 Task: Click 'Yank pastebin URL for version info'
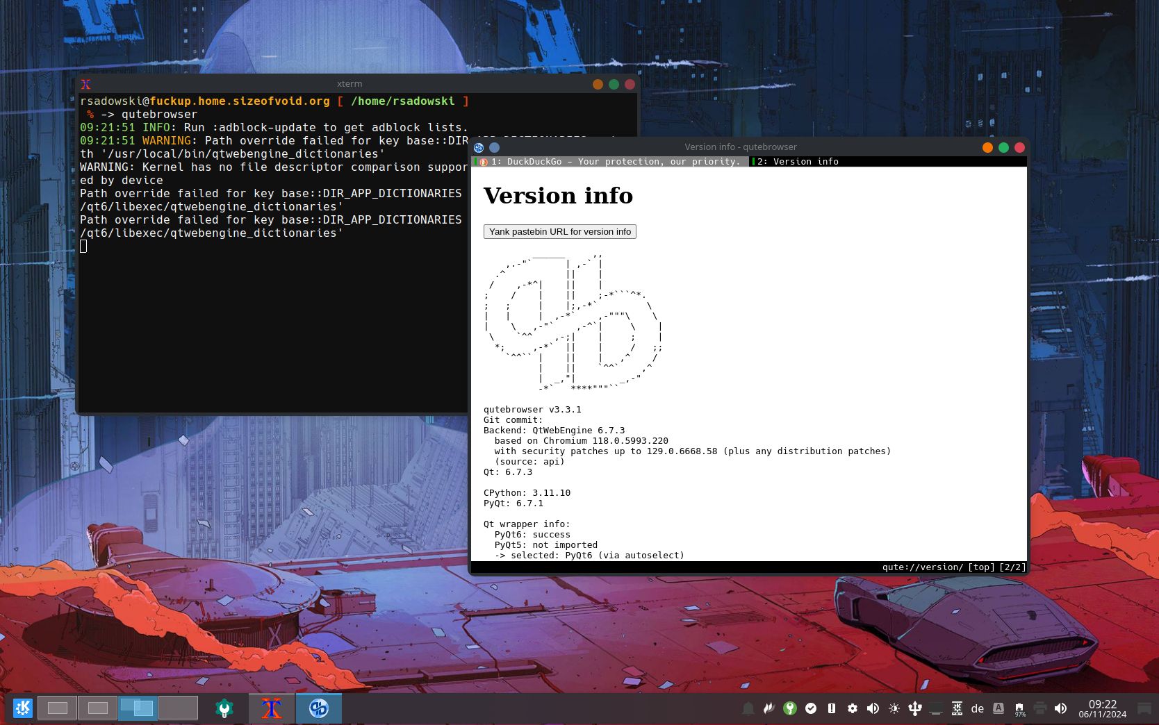click(559, 231)
